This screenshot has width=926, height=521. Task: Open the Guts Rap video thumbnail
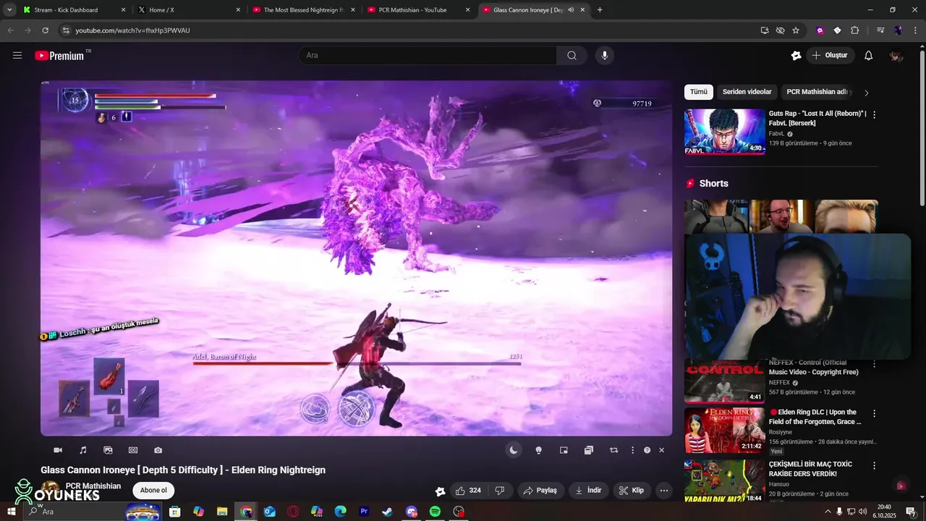tap(725, 132)
